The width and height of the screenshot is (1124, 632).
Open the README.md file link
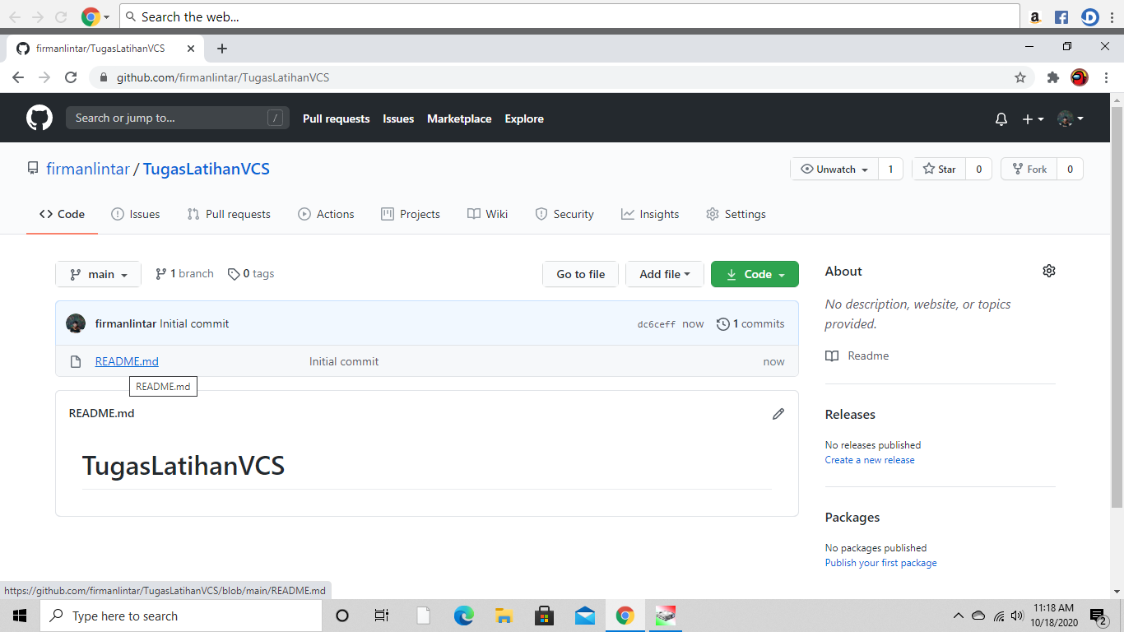pos(127,361)
